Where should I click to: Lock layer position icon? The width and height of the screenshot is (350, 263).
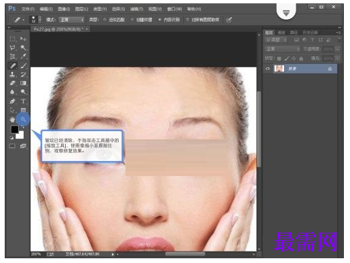[294, 58]
